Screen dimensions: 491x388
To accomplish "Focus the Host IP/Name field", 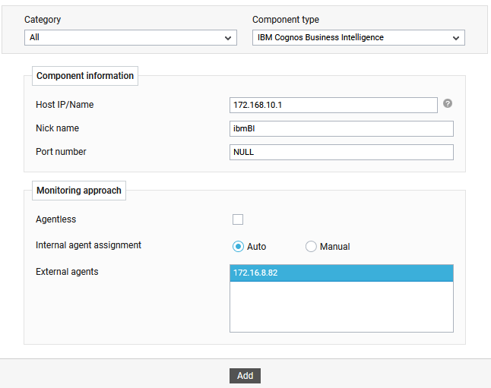I will 334,105.
